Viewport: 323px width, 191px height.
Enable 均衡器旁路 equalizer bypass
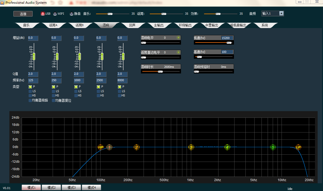point(30,100)
